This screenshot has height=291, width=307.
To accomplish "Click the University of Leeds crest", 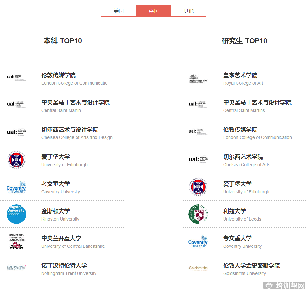I will (198, 214).
